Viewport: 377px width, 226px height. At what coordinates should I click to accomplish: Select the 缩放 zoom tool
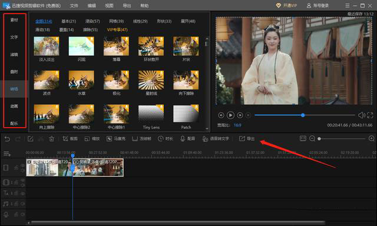(x=92, y=139)
